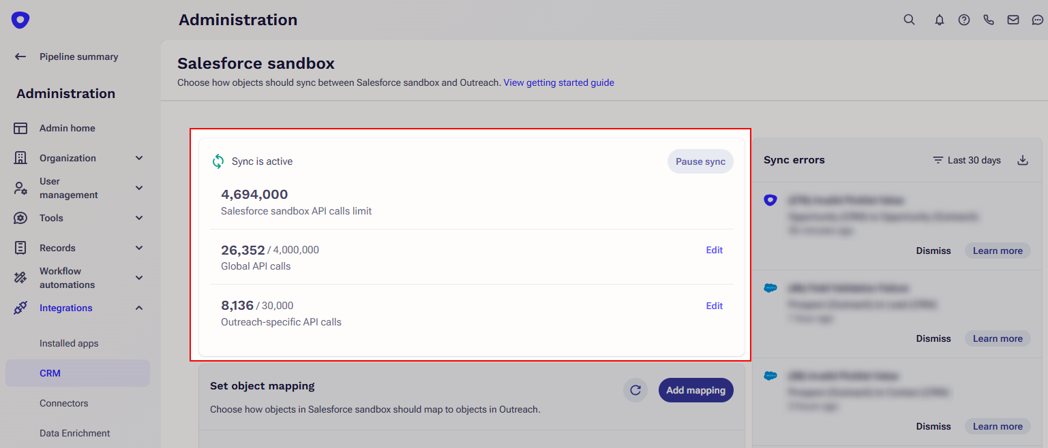Open the phone dialer icon
This screenshot has width=1048, height=448.
(x=989, y=20)
